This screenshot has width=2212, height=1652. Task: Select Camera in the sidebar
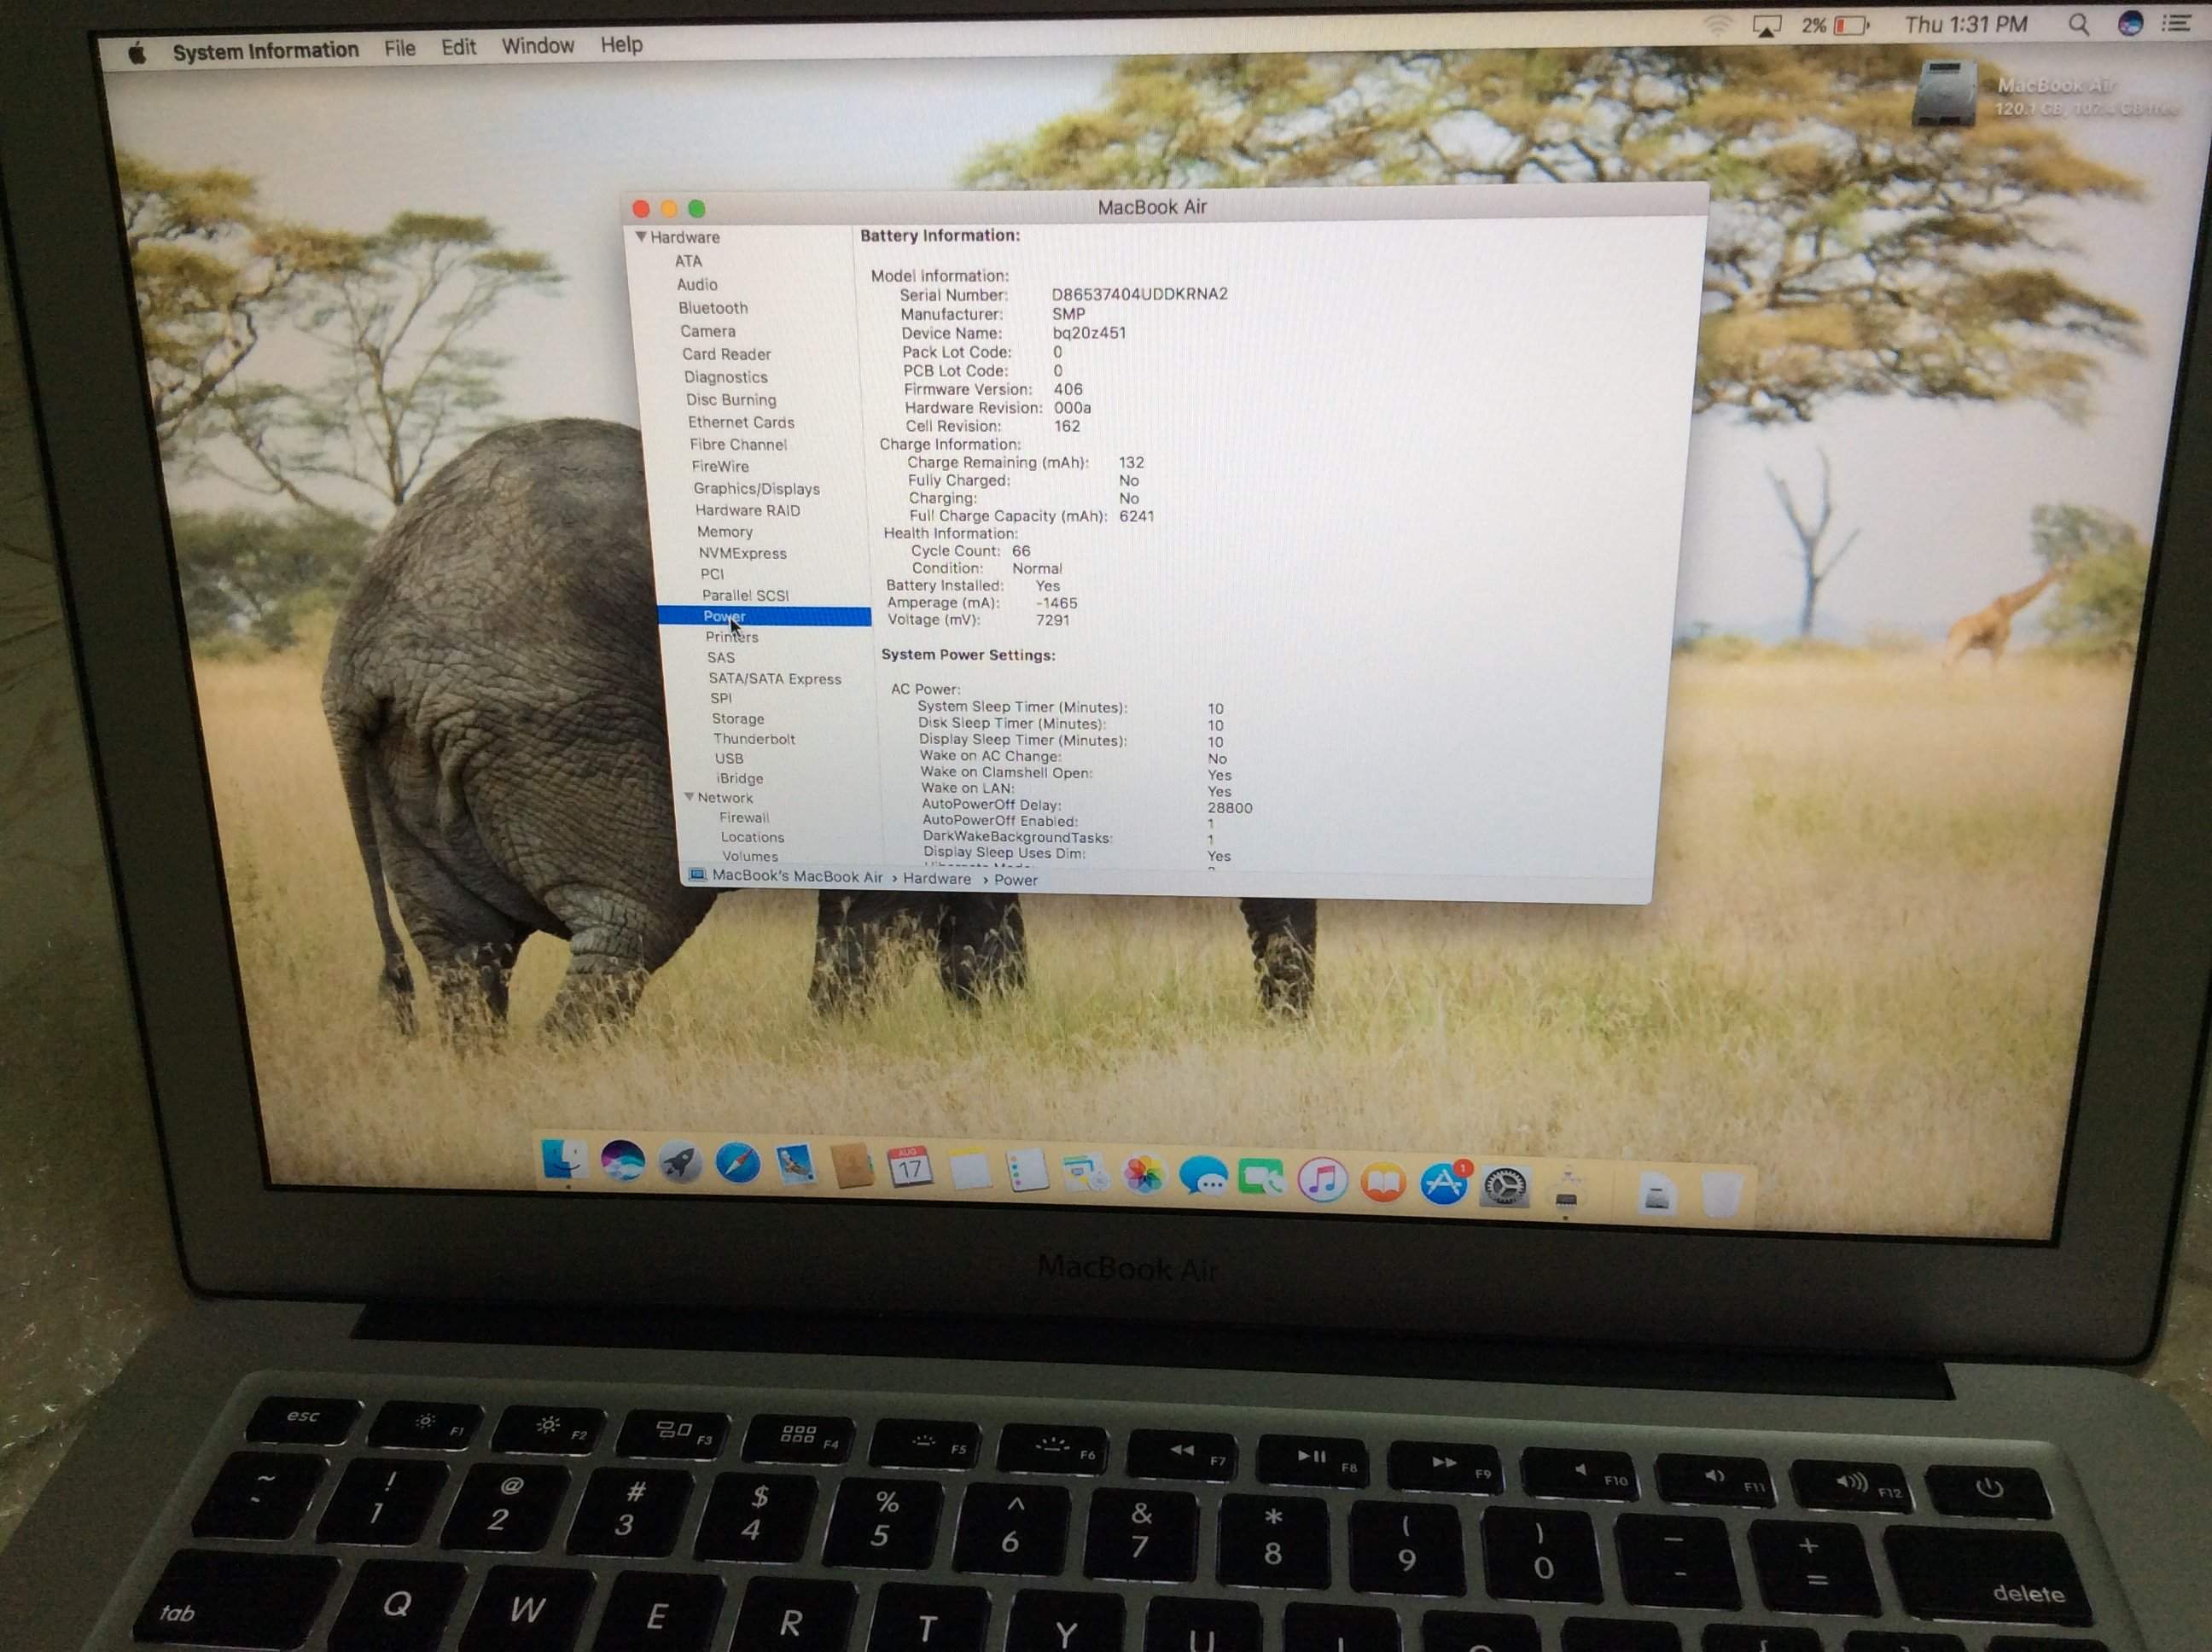tap(707, 331)
